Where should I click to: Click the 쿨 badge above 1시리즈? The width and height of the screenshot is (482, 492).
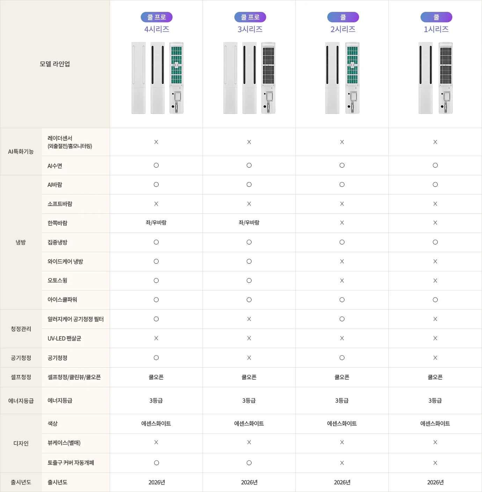tap(436, 17)
